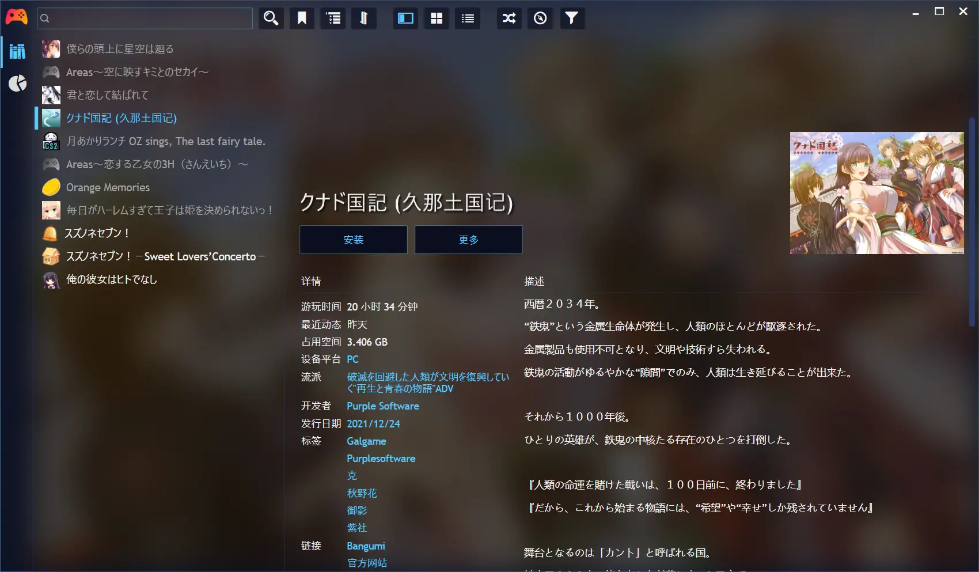Open the Playnite main menu controller icon

coord(16,17)
